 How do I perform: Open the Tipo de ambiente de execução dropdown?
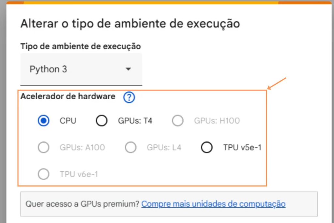(81, 69)
